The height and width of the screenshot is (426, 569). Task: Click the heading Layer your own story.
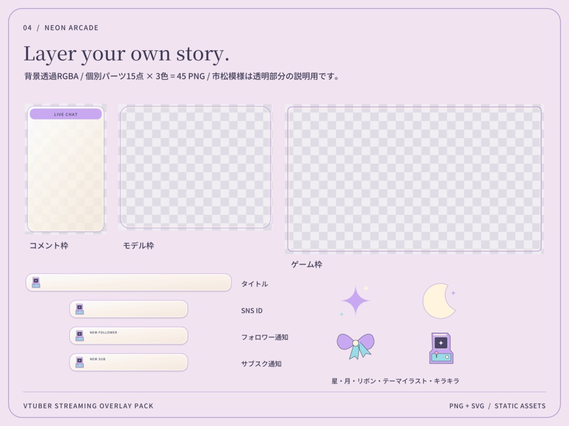click(126, 54)
